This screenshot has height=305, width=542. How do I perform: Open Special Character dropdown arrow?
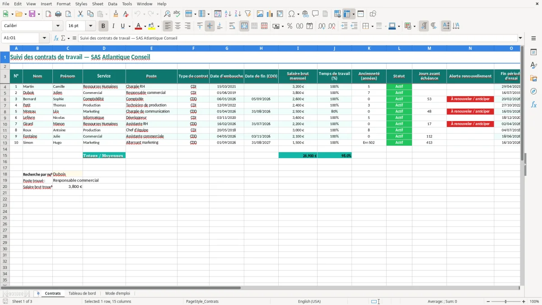(x=298, y=14)
